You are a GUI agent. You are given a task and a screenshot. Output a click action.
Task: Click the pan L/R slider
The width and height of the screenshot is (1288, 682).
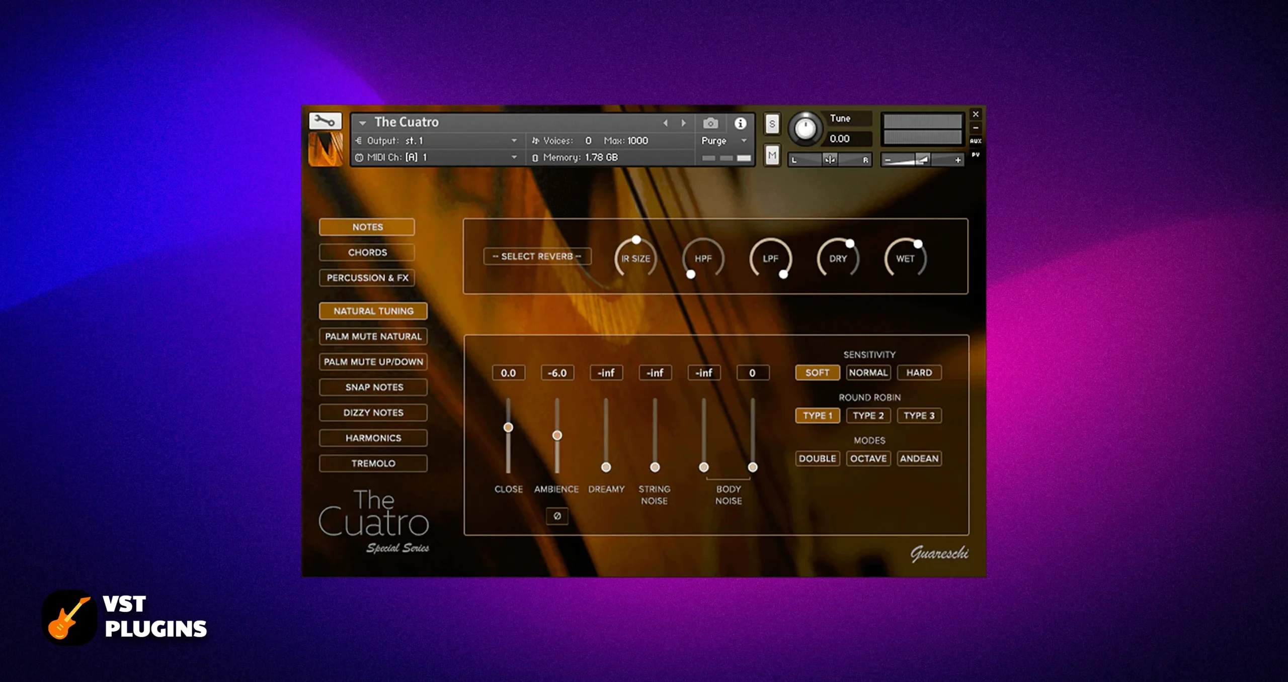click(x=830, y=160)
